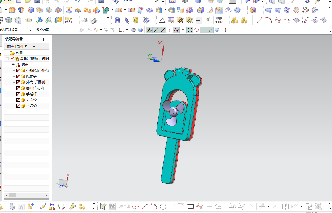Image resolution: width=332 pixels, height=213 pixels.
Task: Hide the 手摇杆 component via checkbox
Action: tap(18, 94)
